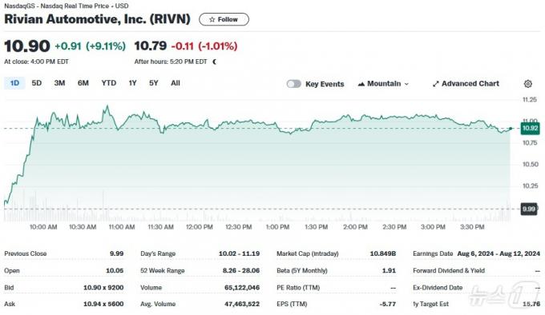Click the Bid value 10.90 x 9200
The image size is (545, 315).
point(103,288)
